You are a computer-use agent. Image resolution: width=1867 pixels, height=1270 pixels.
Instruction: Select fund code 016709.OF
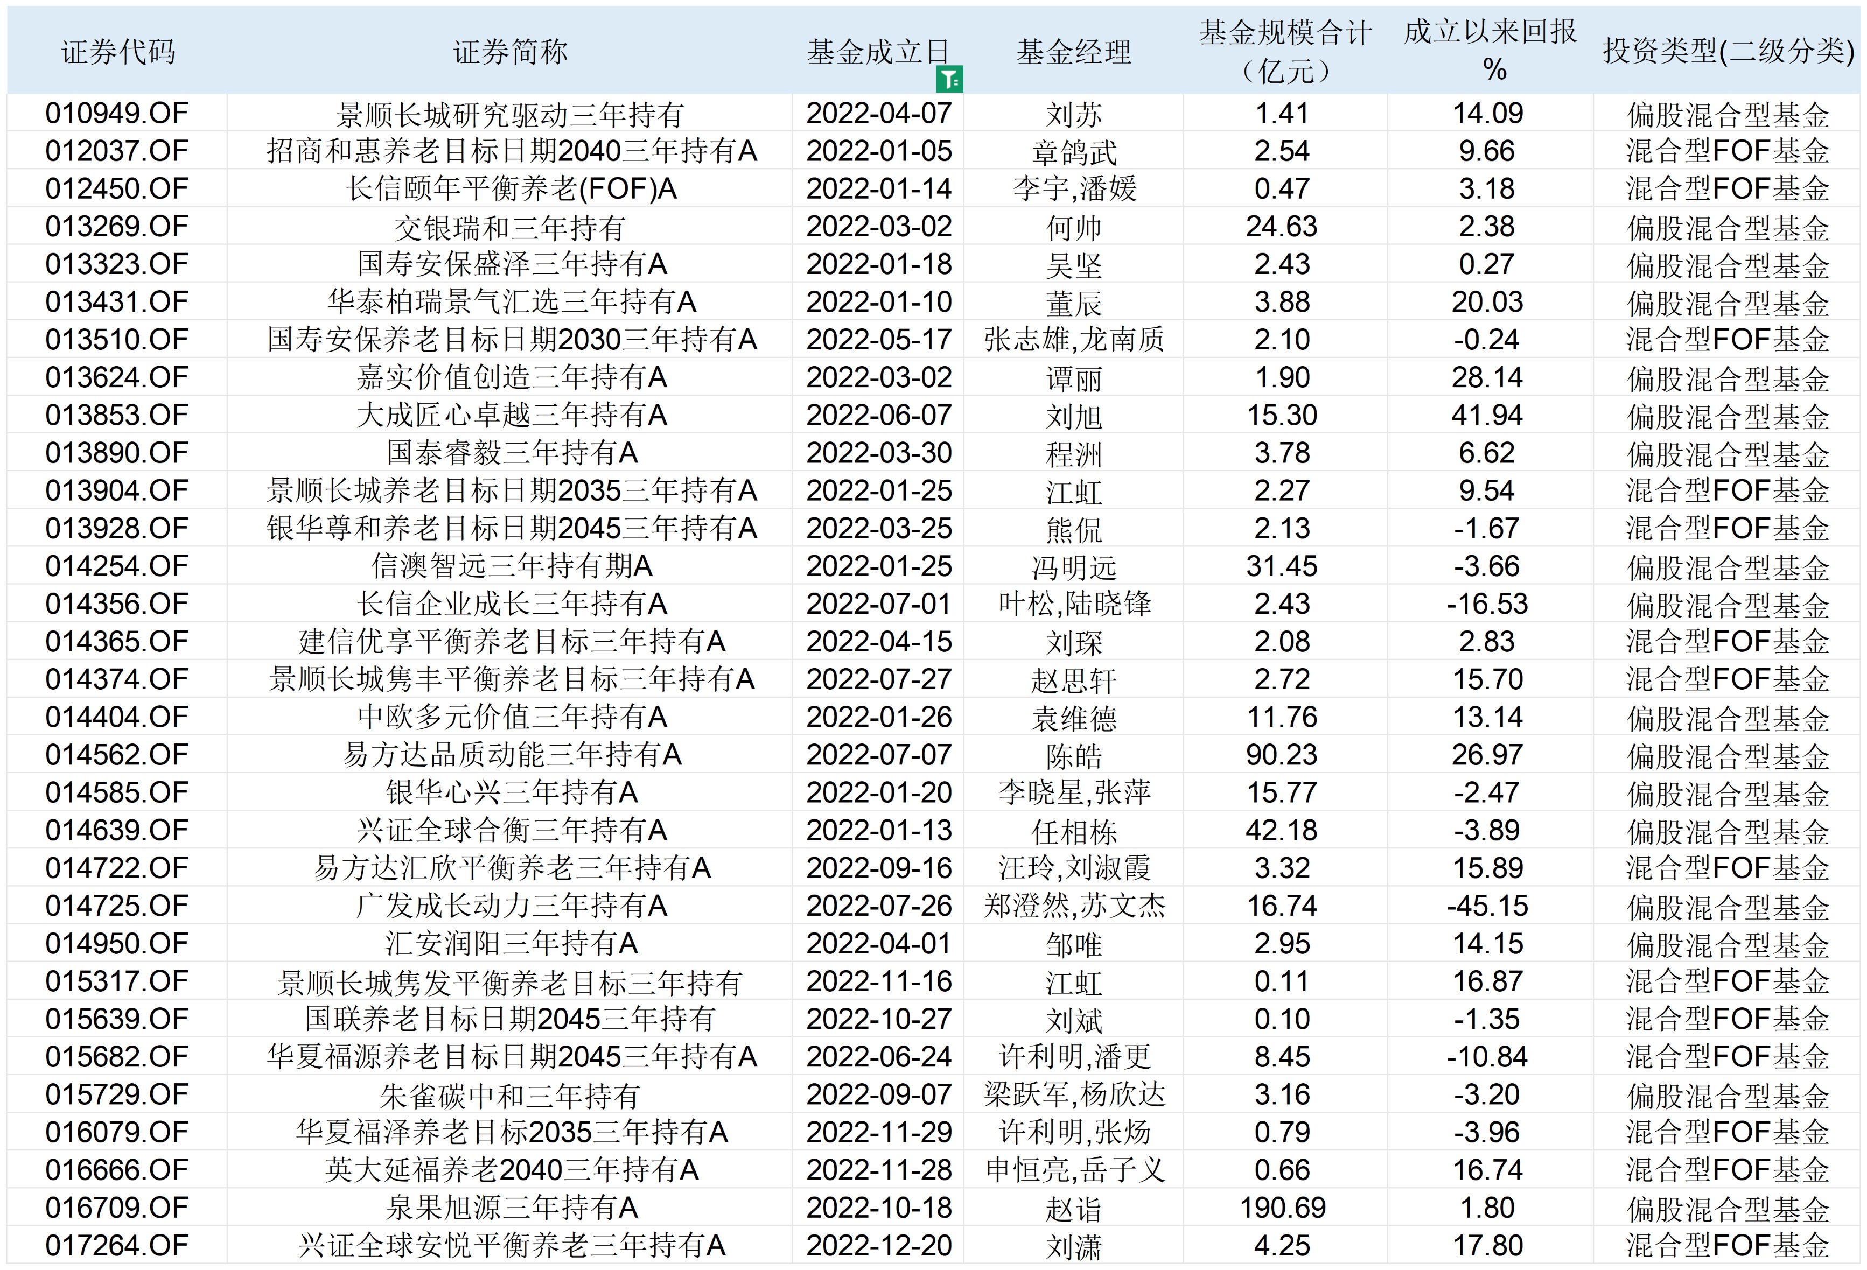pyautogui.click(x=119, y=1206)
